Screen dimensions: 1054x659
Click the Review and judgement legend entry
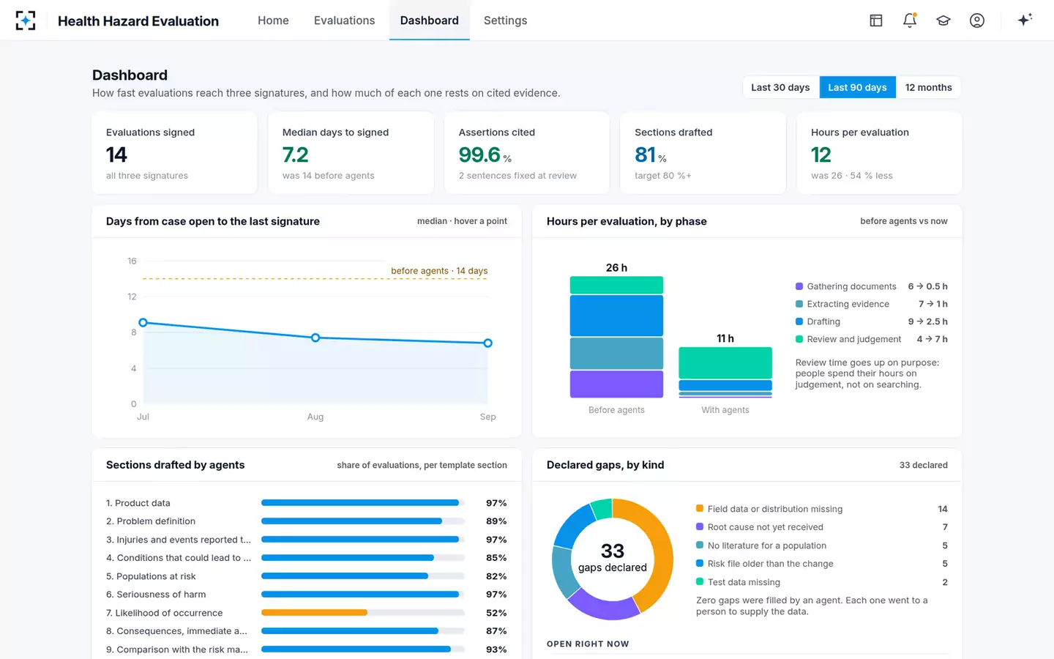point(871,339)
